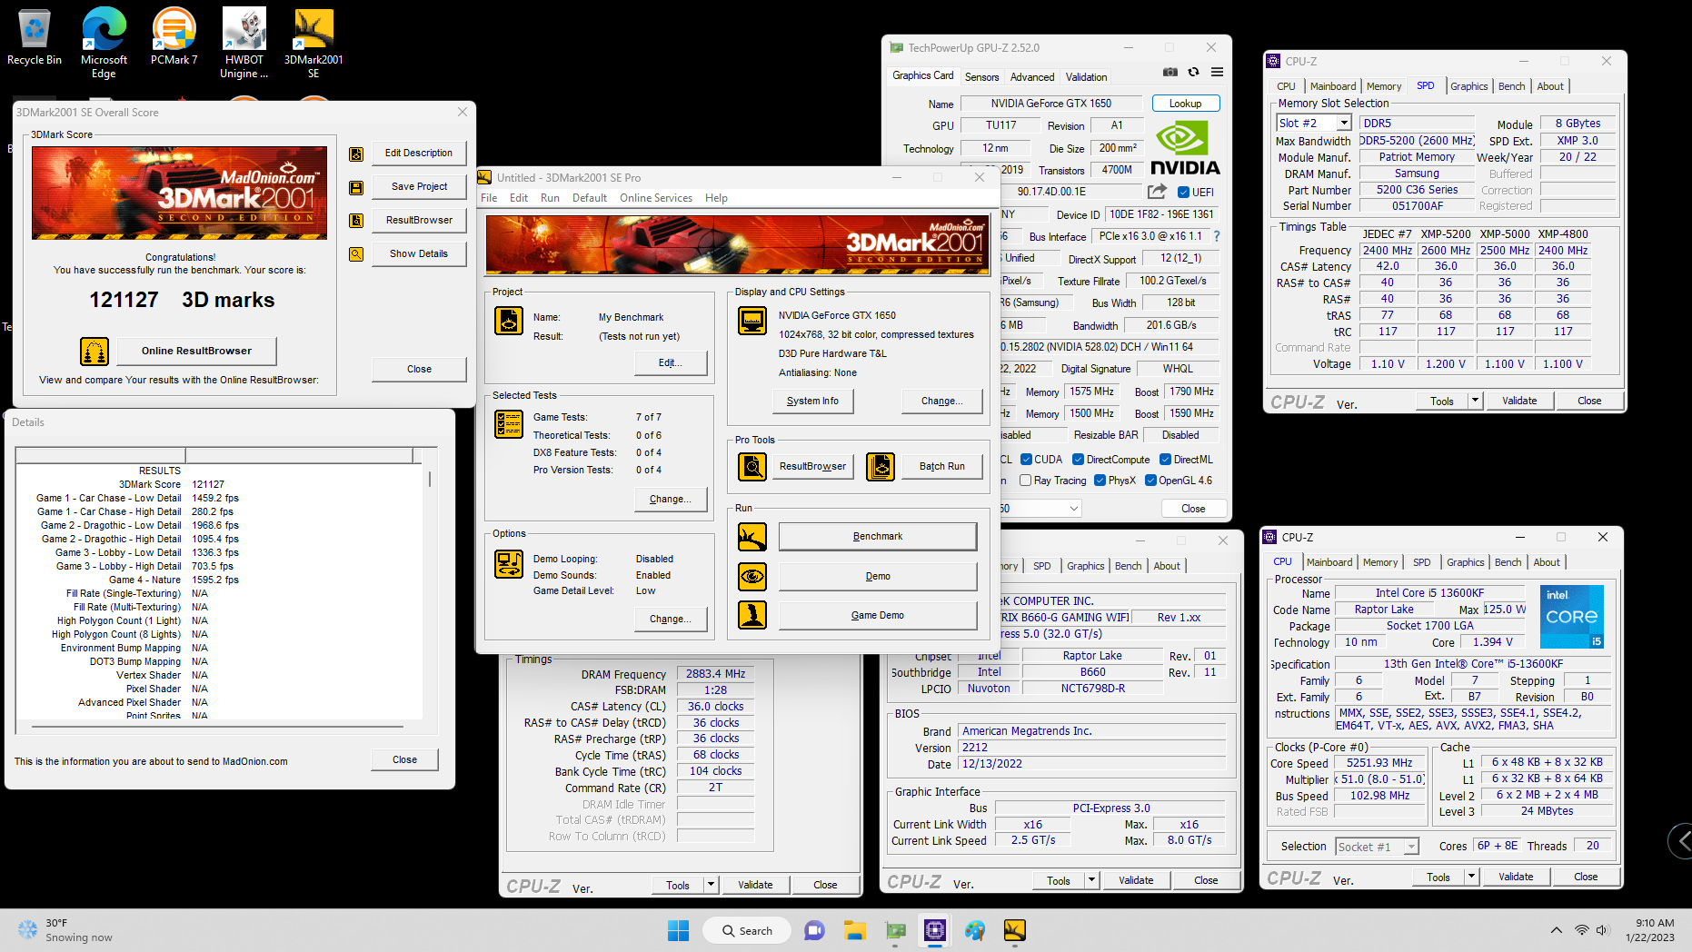Open the GPU-Z hamburger menu
Viewport: 1692px width, 952px height.
1217,73
